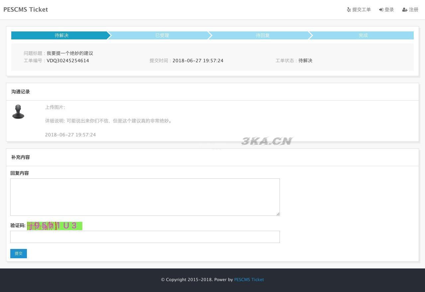The width and height of the screenshot is (425, 292).
Task: Focus the 回复内容 reply textarea
Action: pyautogui.click(x=145, y=197)
